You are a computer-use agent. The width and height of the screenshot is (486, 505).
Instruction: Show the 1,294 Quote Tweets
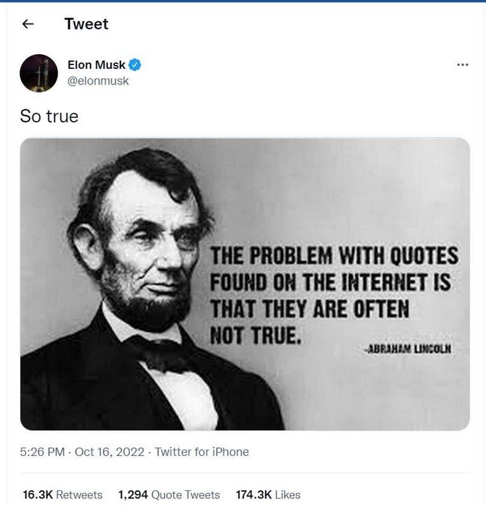point(169,495)
